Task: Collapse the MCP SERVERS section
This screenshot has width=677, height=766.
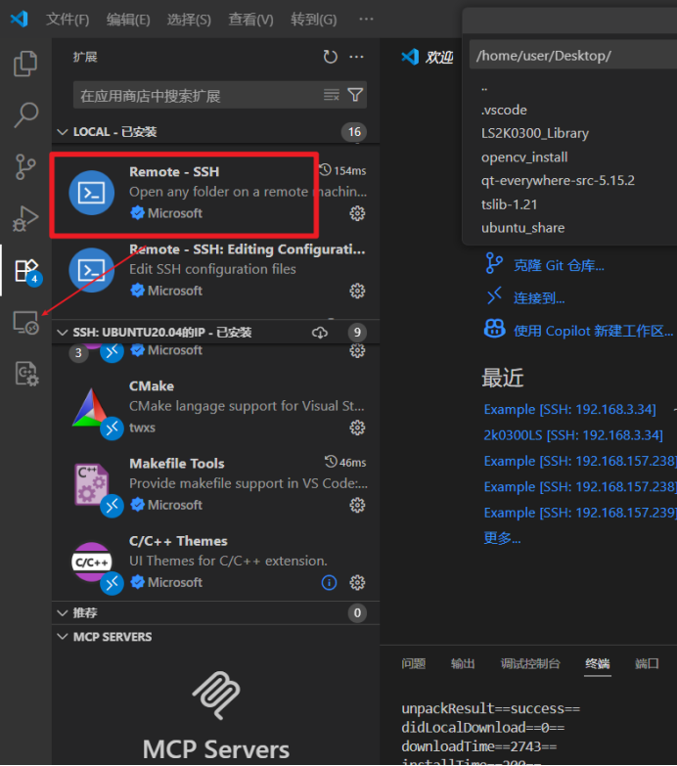Action: tap(62, 637)
